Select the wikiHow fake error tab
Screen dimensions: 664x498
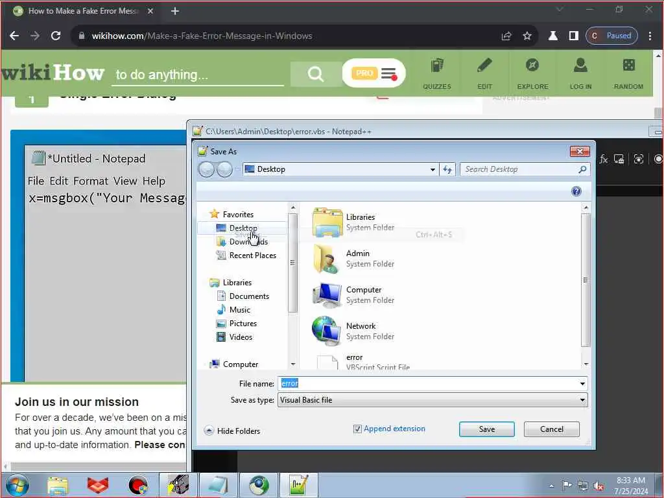[82, 11]
